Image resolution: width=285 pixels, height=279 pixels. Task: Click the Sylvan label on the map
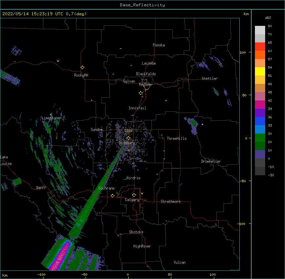(129, 81)
